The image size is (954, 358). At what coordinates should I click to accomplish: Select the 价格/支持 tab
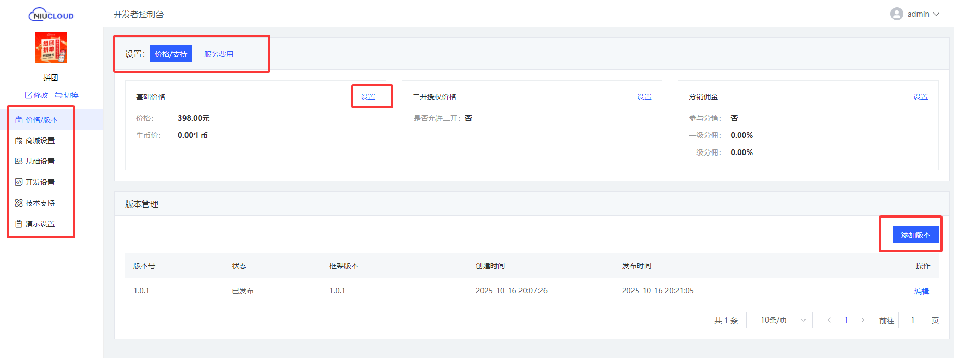coord(171,54)
